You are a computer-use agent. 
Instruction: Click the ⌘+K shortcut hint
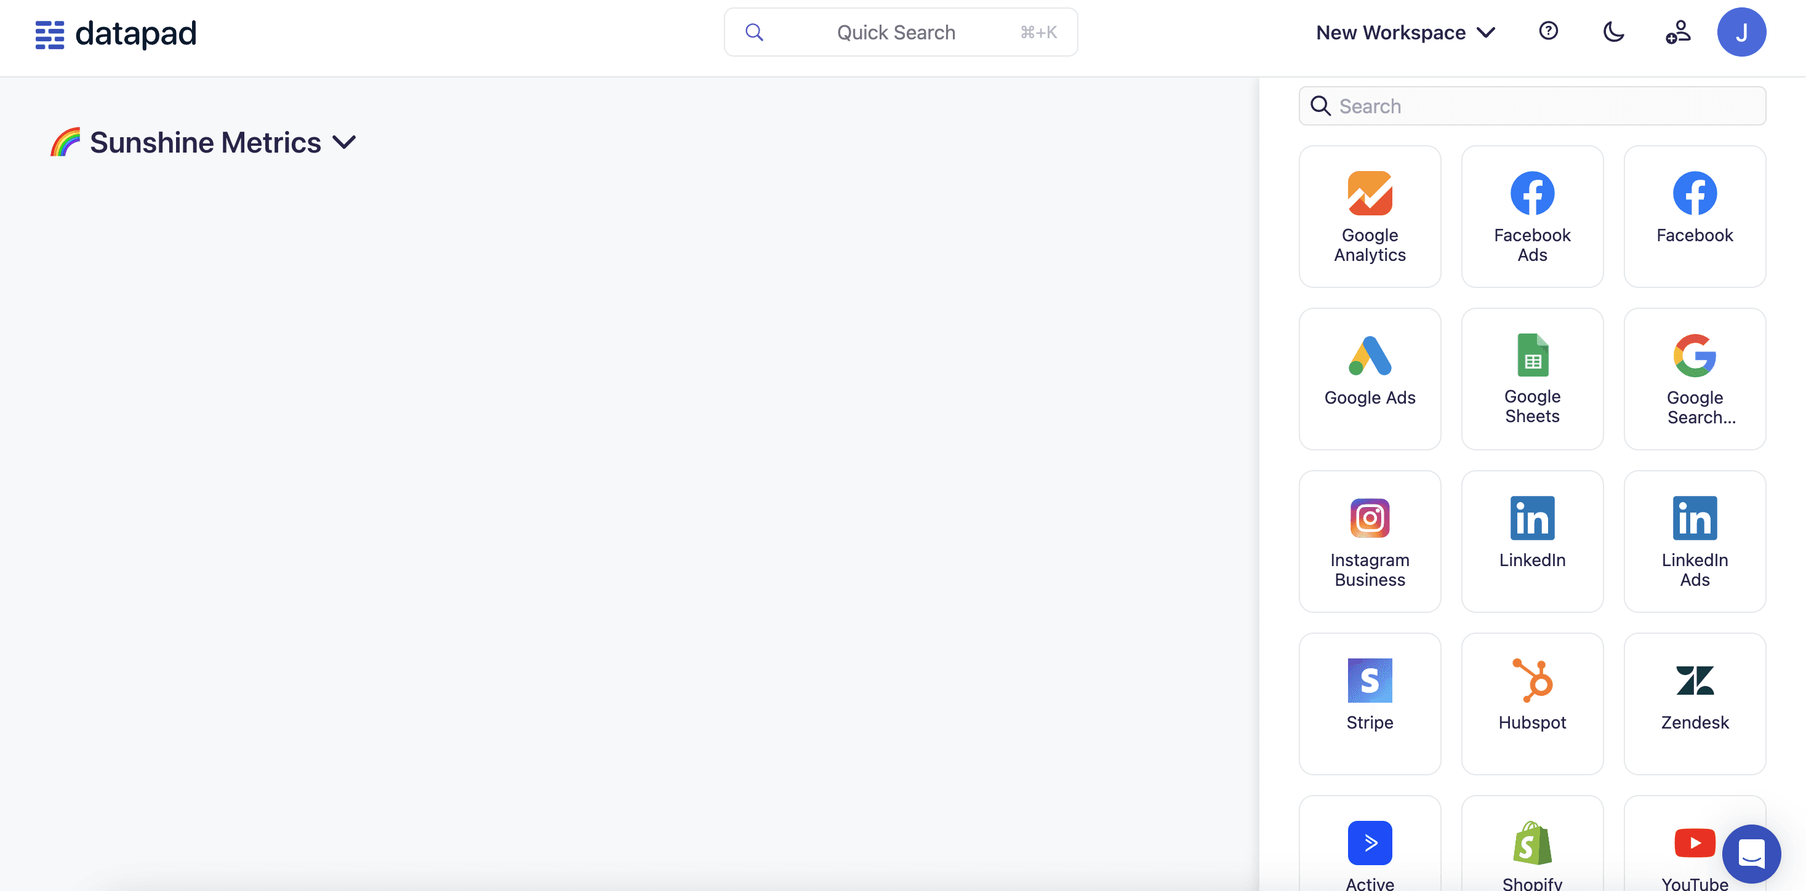1038,32
